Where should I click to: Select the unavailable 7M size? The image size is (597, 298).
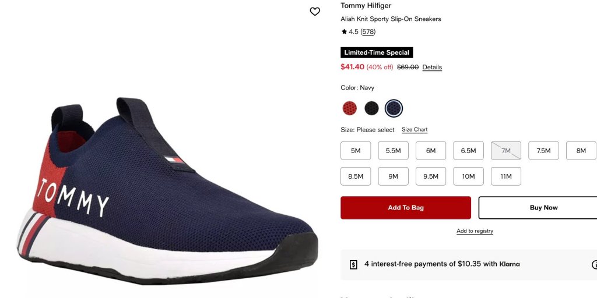click(x=506, y=151)
